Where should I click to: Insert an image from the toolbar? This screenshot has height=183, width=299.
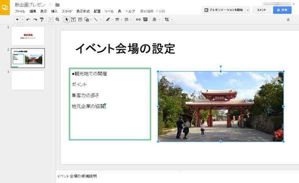pos(80,19)
